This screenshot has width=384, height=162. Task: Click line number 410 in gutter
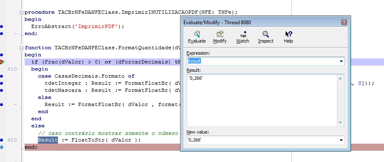click(12, 69)
